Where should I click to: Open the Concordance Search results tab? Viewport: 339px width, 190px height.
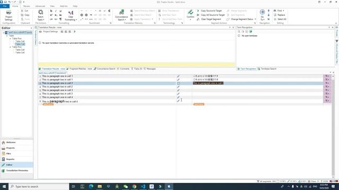click(105, 69)
